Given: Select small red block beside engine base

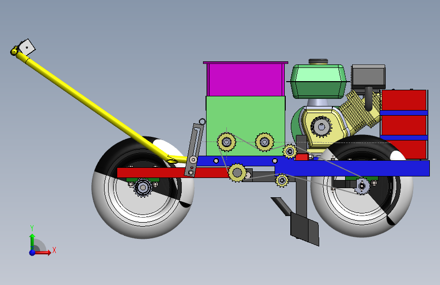Looking at the screenshot, I should (x=302, y=157).
